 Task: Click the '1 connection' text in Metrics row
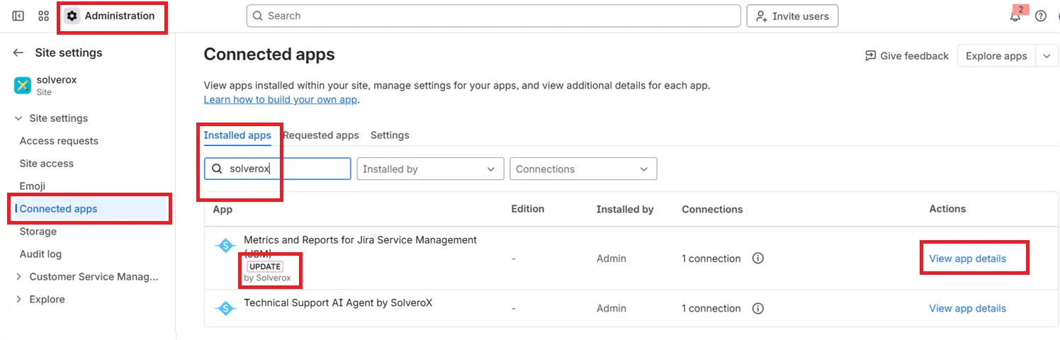[711, 259]
